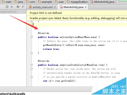
Task: Click the activity_main.xml file icon in tab
Action: coord(30,7)
